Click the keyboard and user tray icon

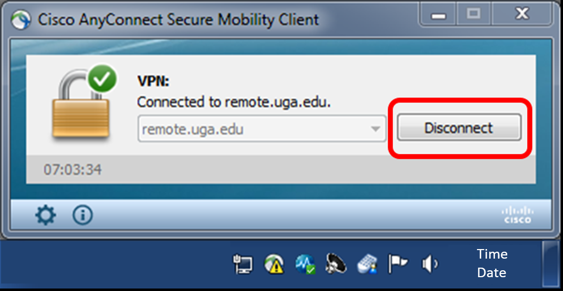368,265
